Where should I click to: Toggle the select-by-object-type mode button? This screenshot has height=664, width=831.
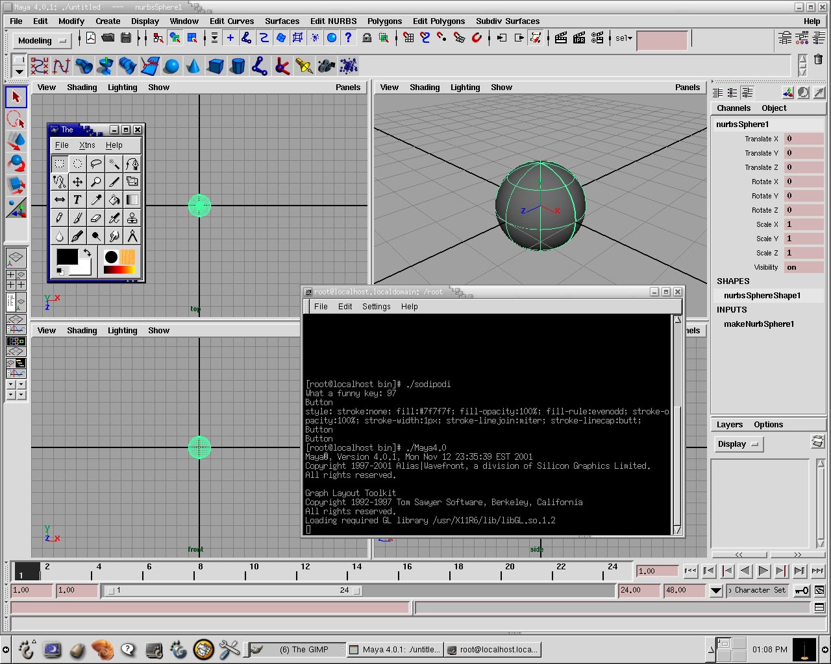[175, 38]
